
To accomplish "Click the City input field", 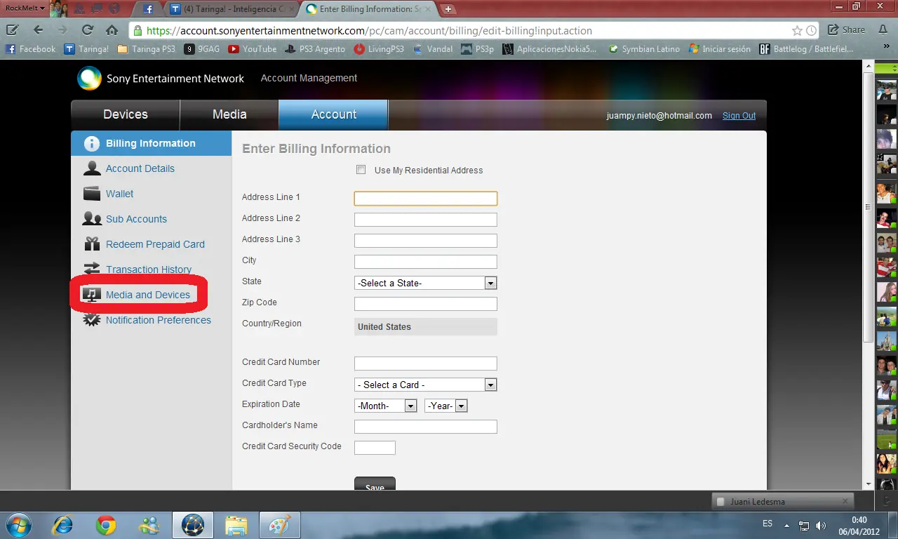I will pyautogui.click(x=426, y=262).
